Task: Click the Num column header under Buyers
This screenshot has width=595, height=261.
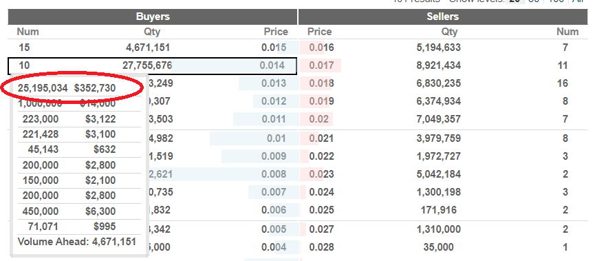Action: tap(28, 32)
